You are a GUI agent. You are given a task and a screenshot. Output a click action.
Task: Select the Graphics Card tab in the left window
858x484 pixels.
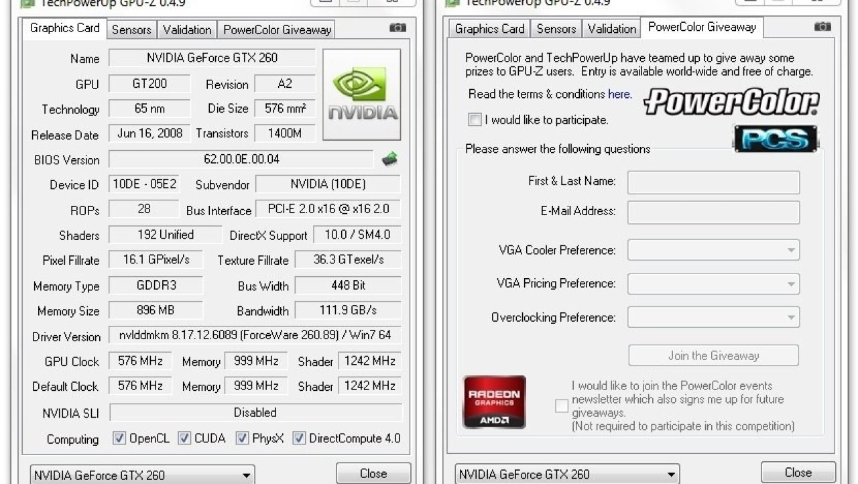(x=64, y=28)
